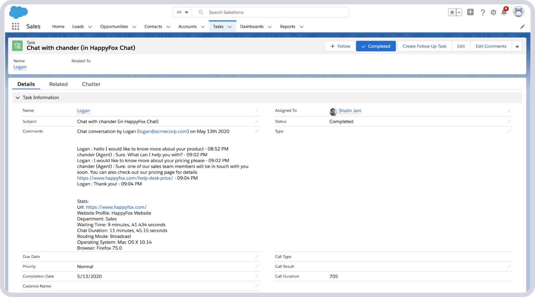
Task: Click the search magnifier icon
Action: (201, 12)
